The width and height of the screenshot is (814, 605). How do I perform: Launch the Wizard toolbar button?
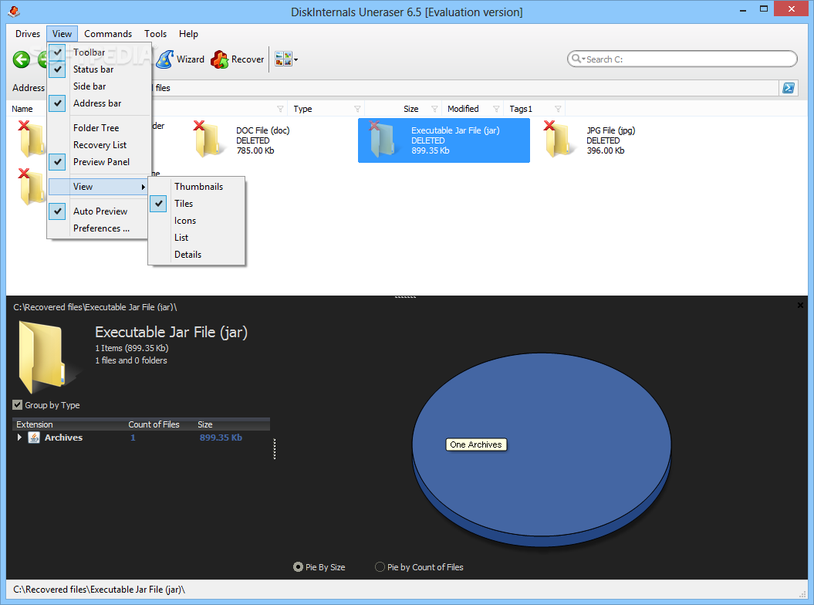click(181, 59)
